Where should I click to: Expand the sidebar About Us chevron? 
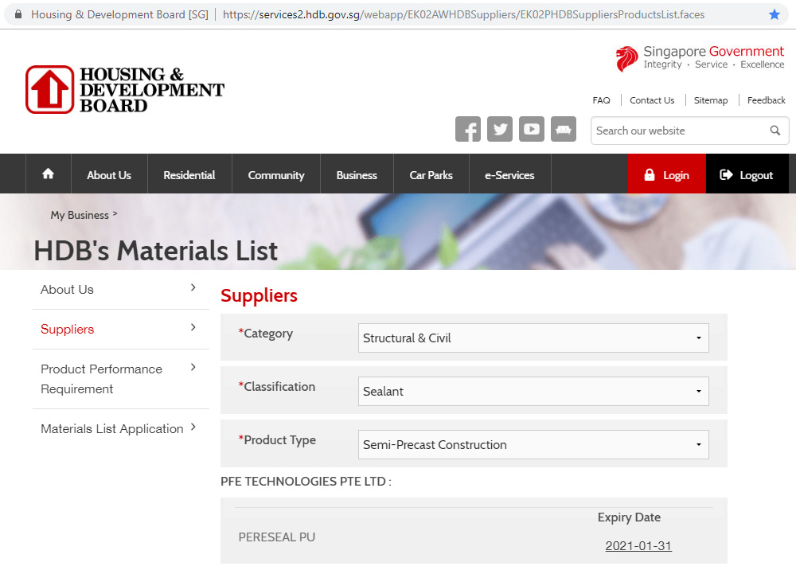point(193,288)
